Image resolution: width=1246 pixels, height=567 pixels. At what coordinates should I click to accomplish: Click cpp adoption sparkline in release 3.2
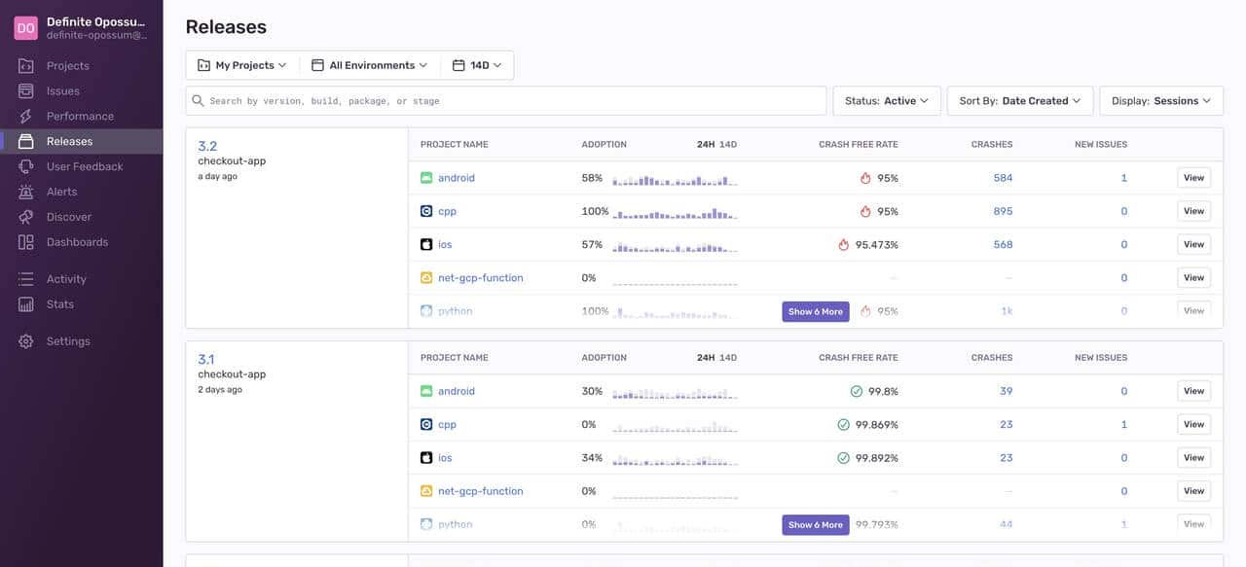(675, 213)
